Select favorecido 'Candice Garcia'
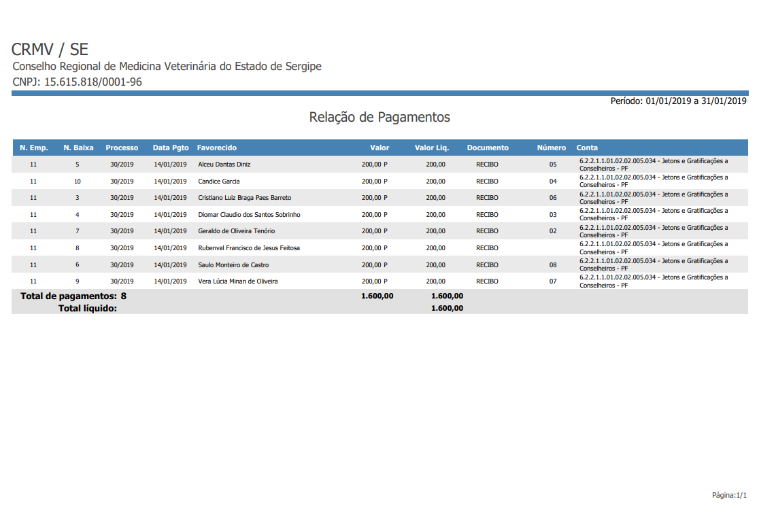The width and height of the screenshot is (759, 531). point(219,182)
